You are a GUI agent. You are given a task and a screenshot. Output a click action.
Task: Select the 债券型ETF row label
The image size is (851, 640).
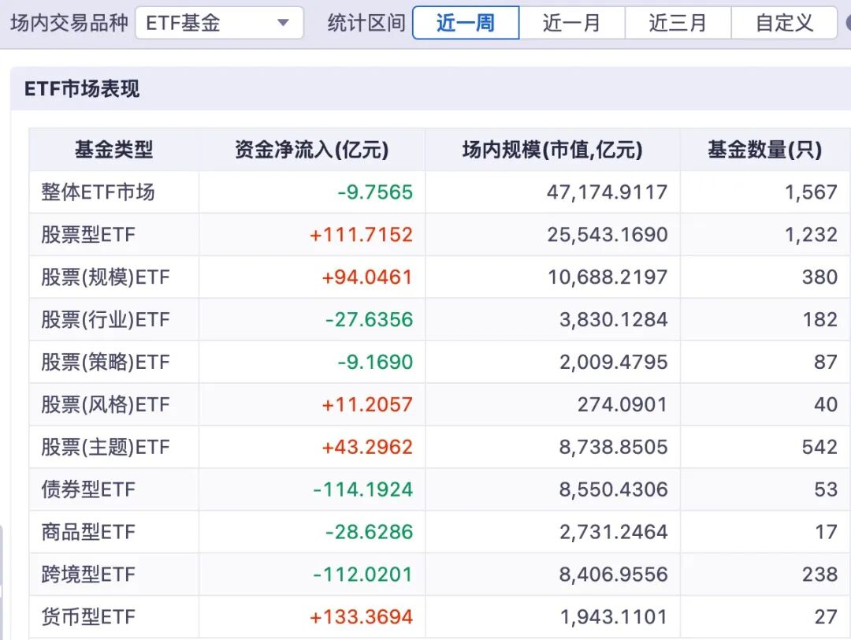point(88,489)
